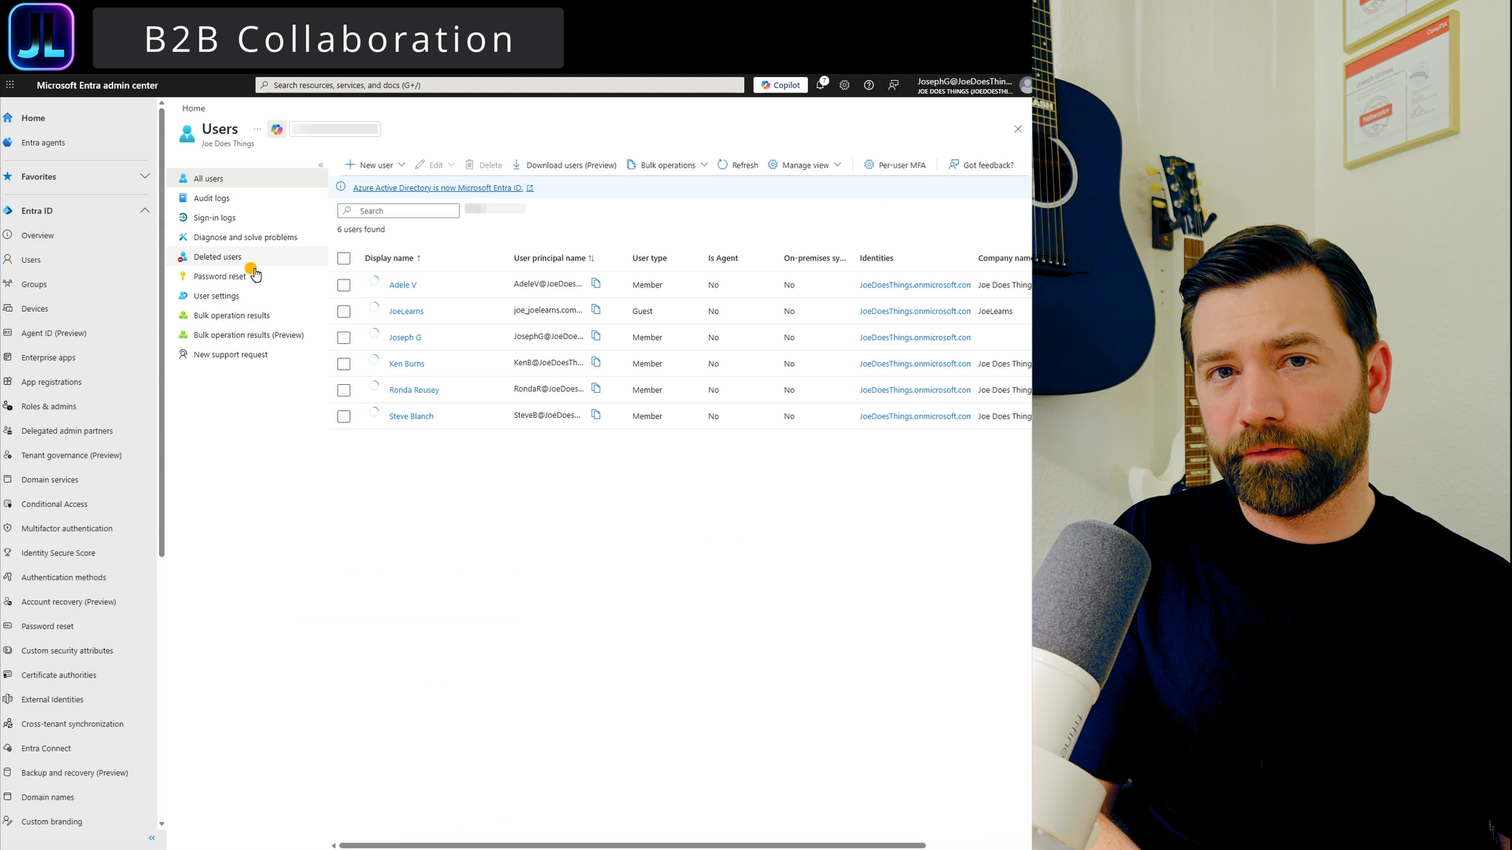Screen dimensions: 1512x850
Task: Check the select-all users checkbox
Action: click(343, 258)
